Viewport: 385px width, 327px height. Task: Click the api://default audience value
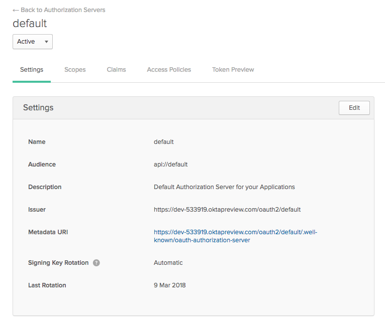171,165
